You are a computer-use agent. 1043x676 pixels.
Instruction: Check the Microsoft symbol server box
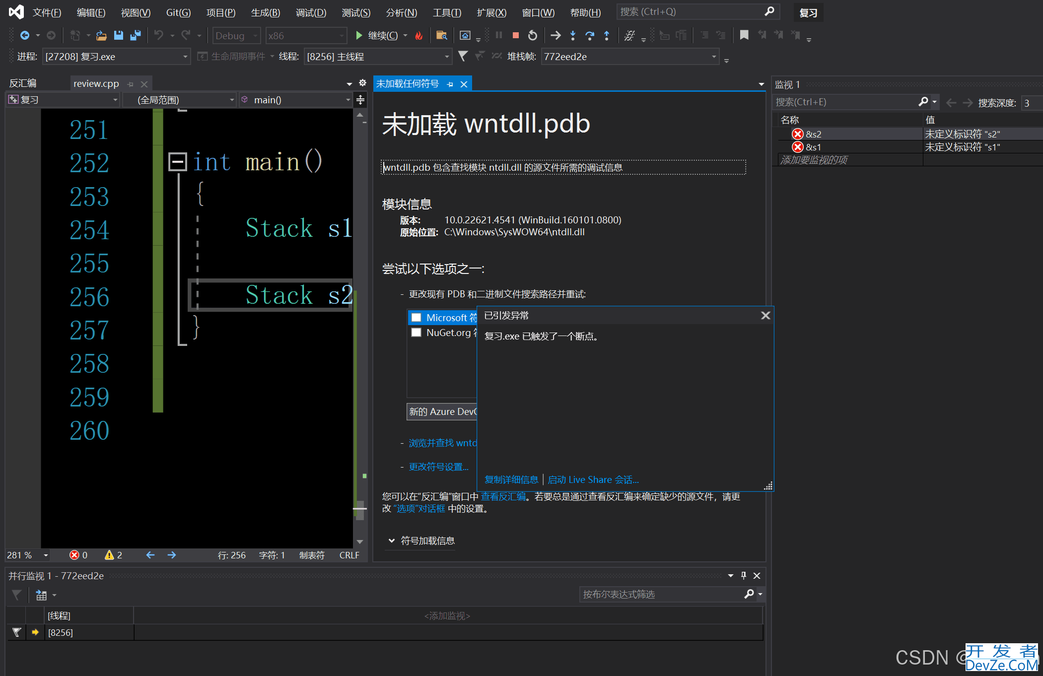416,317
